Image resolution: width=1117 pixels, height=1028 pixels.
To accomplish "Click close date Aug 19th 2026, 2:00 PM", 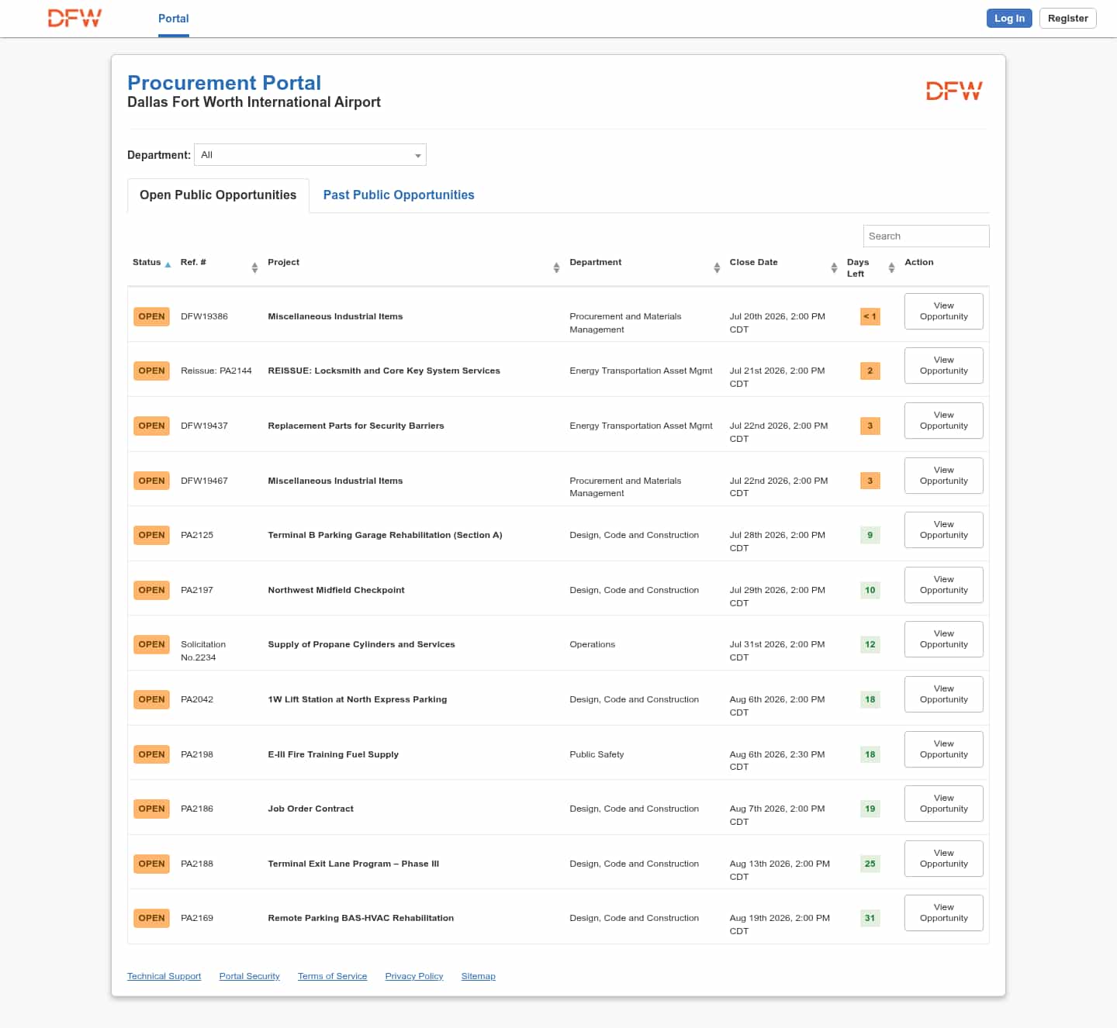I will (x=780, y=924).
